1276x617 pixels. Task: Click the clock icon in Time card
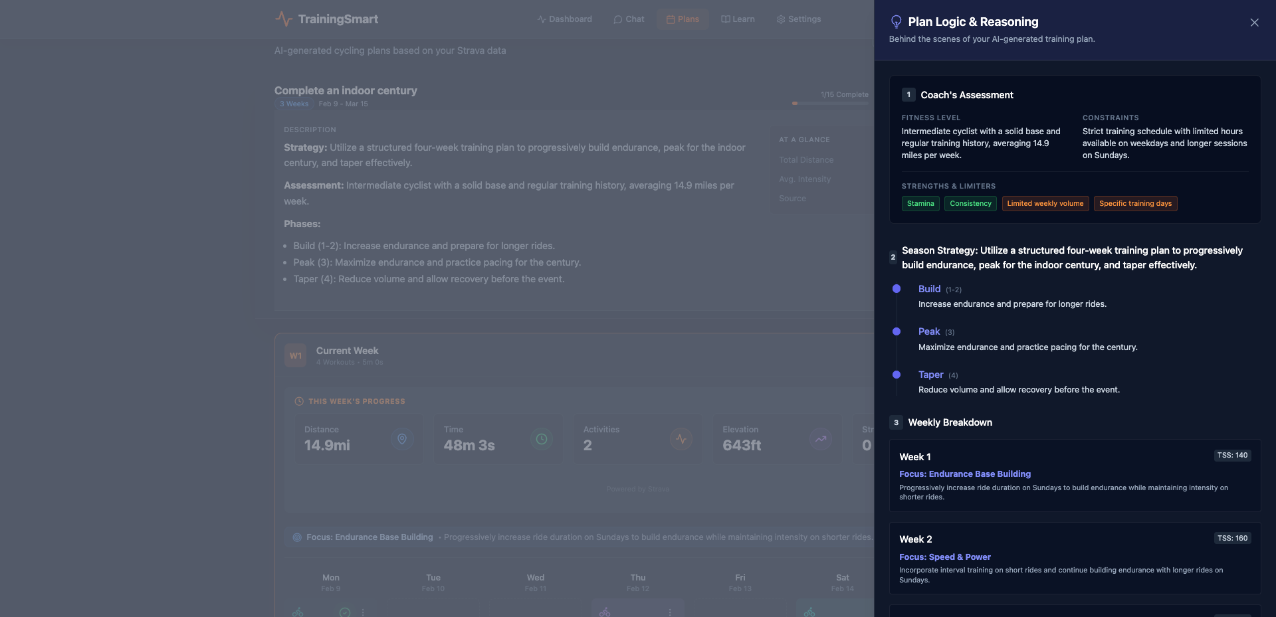[541, 439]
